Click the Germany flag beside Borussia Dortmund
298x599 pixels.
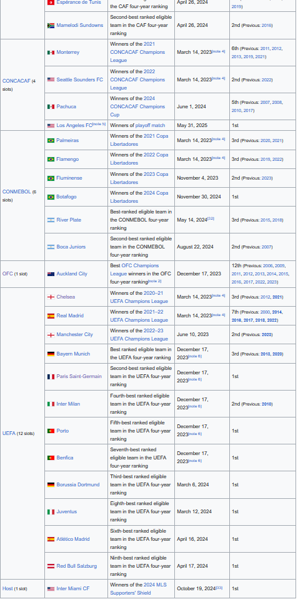tap(51, 485)
